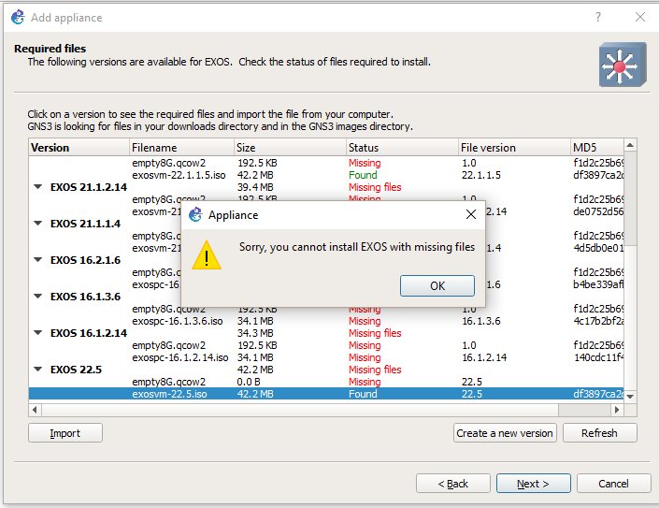Collapse the EXOS 21.1.2.14 version
This screenshot has width=659, height=508.
point(38,187)
